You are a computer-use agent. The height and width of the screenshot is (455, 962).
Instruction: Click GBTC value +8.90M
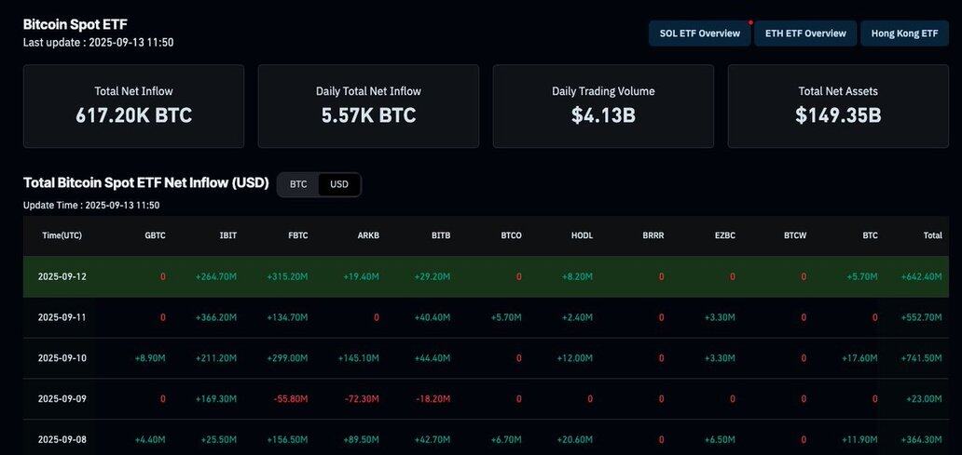[150, 358]
